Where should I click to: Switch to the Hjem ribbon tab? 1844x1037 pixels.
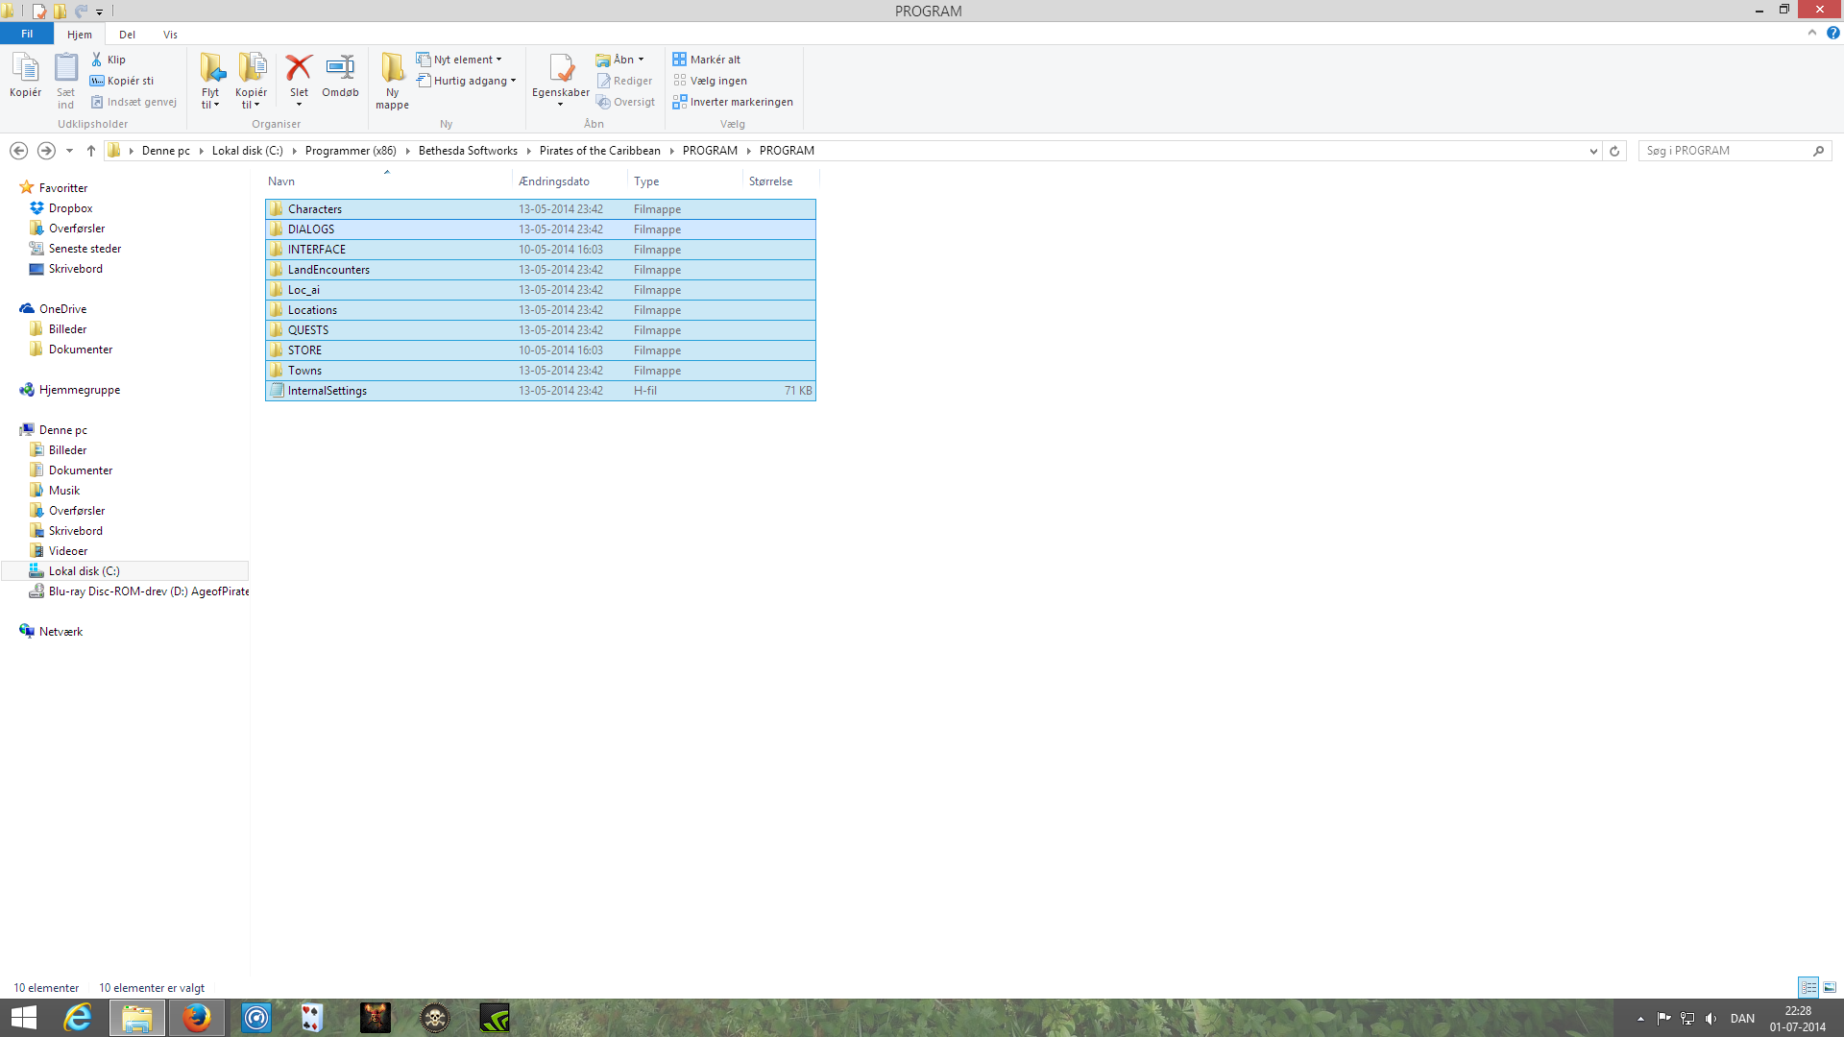[80, 35]
